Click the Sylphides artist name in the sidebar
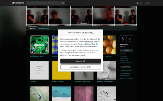The width and height of the screenshot is (163, 101). (x=124, y=44)
